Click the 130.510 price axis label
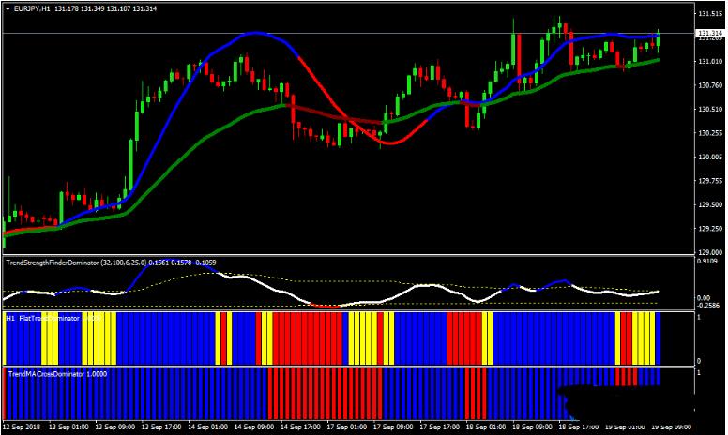 [x=710, y=110]
